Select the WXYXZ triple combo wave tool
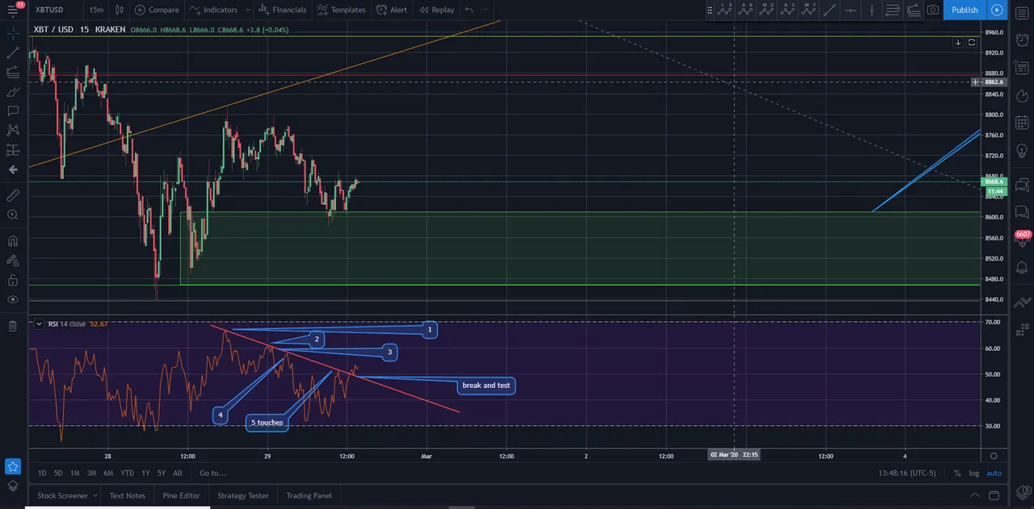This screenshot has width=1034, height=509. pyautogui.click(x=767, y=10)
